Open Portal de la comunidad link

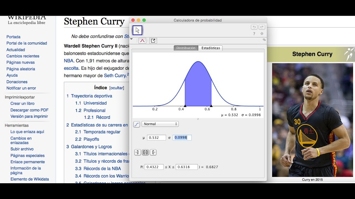(27, 43)
